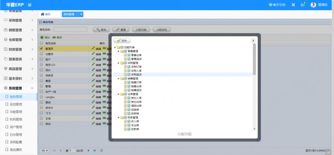
Task: Click the dialog scrollbar down arrow
Action: (x=254, y=129)
